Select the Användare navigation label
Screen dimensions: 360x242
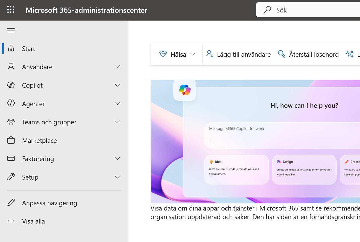point(37,67)
